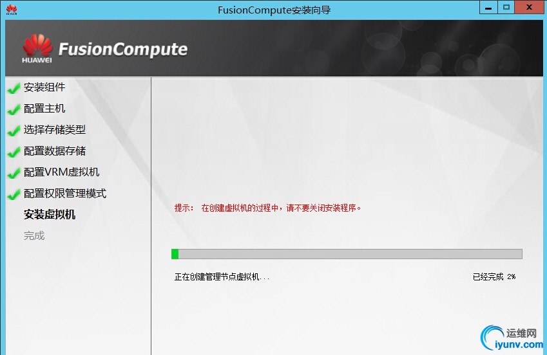Click the red 提示 warning message

(267, 208)
